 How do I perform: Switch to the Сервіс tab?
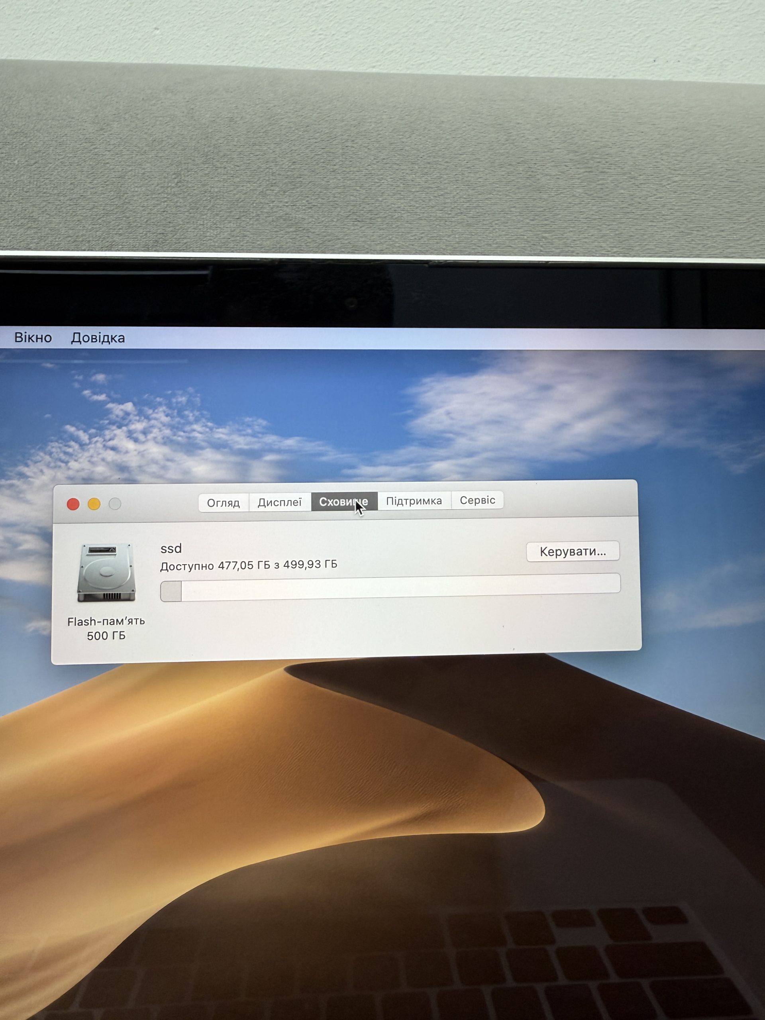[477, 500]
